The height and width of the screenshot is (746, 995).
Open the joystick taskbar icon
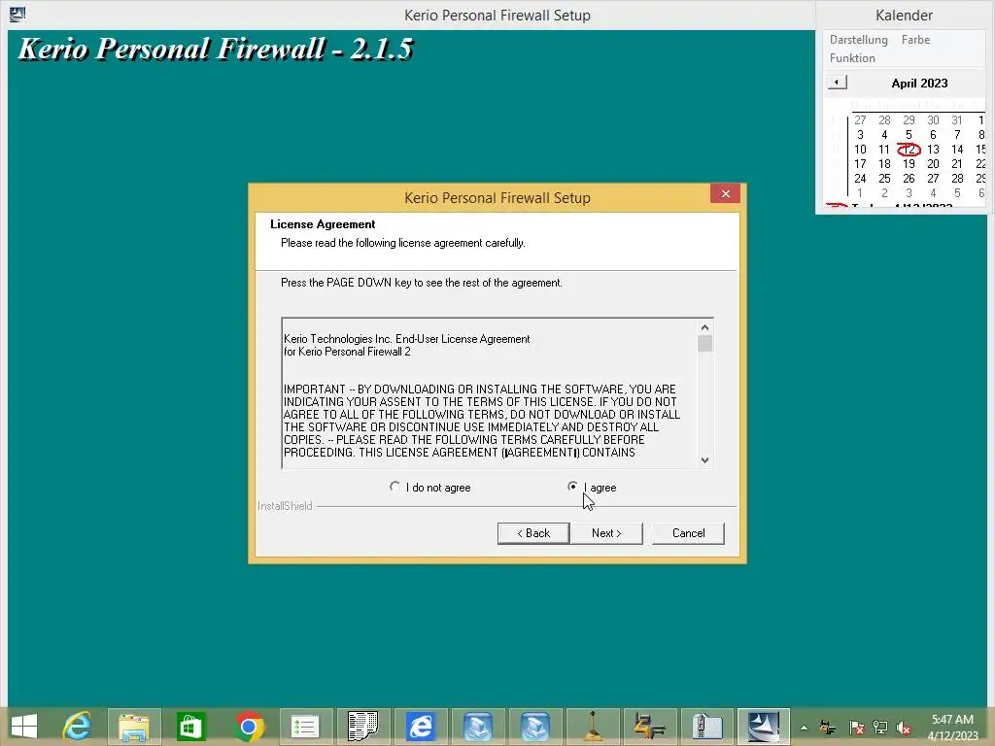point(592,727)
